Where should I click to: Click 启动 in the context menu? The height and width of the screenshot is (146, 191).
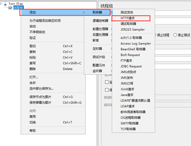[53, 26]
